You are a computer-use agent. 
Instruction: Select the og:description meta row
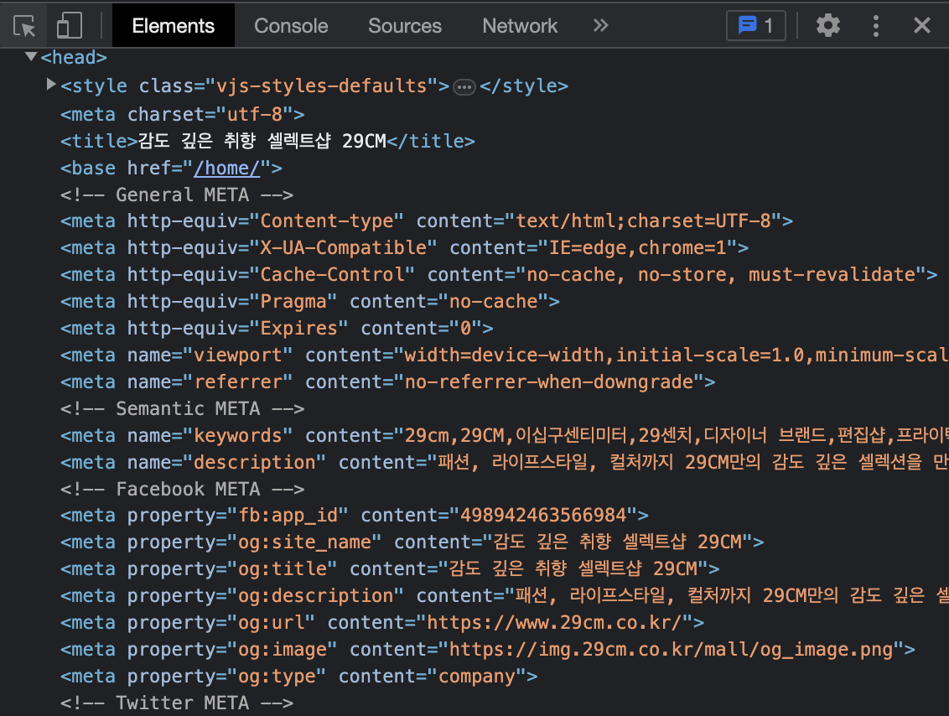point(504,595)
